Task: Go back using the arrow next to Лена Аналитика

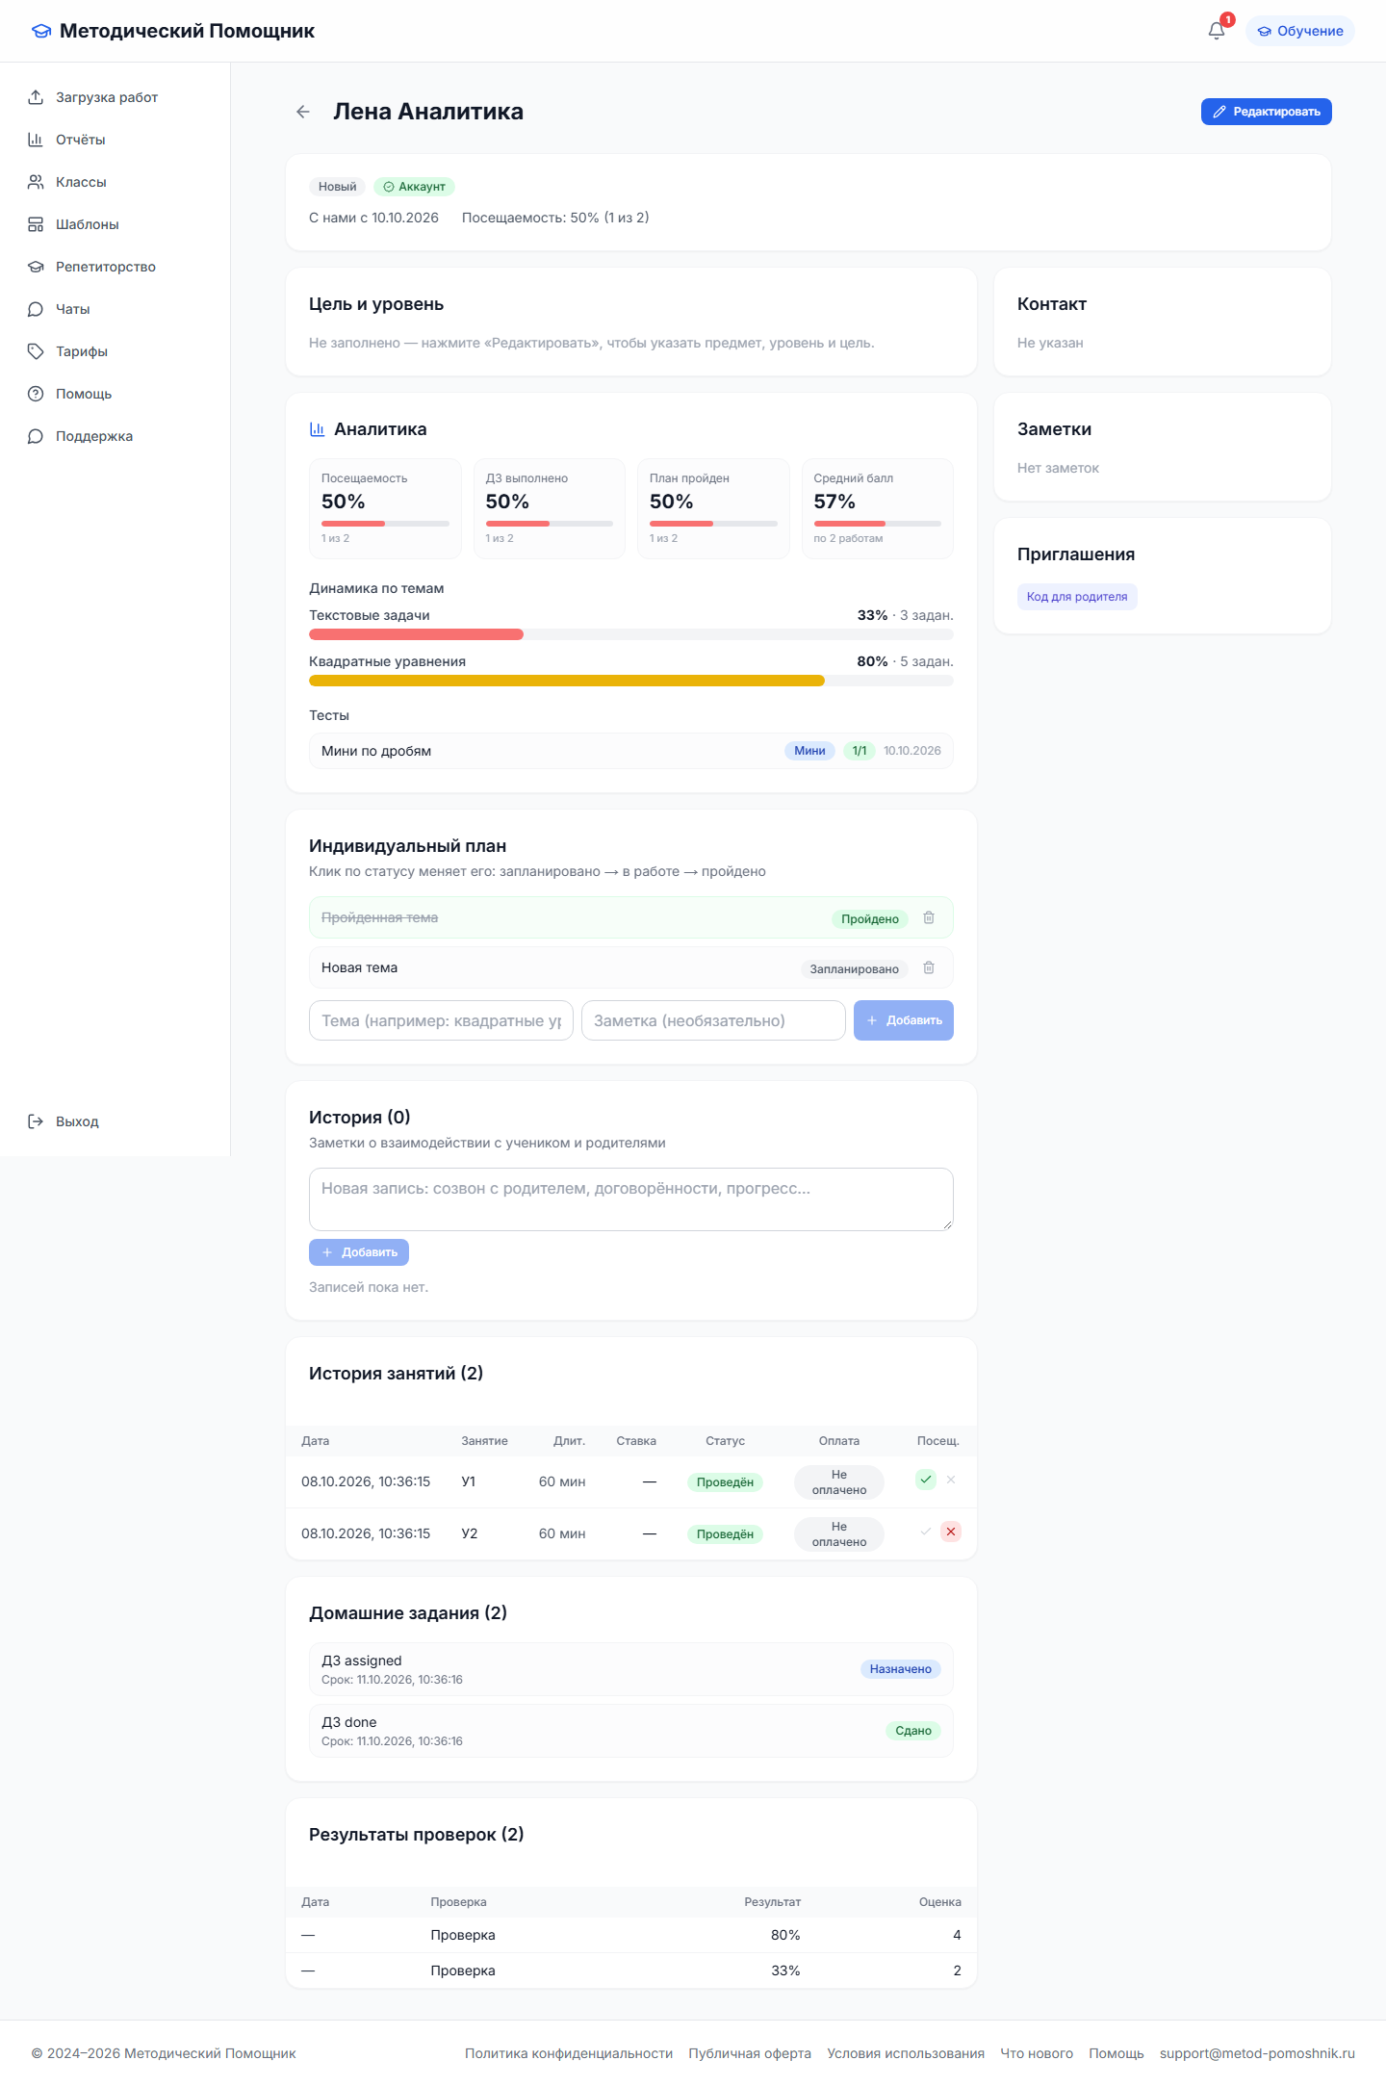Action: [x=303, y=112]
